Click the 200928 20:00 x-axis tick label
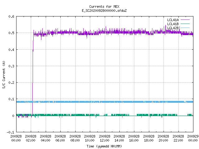The height and width of the screenshot is (149, 199). 164,138
